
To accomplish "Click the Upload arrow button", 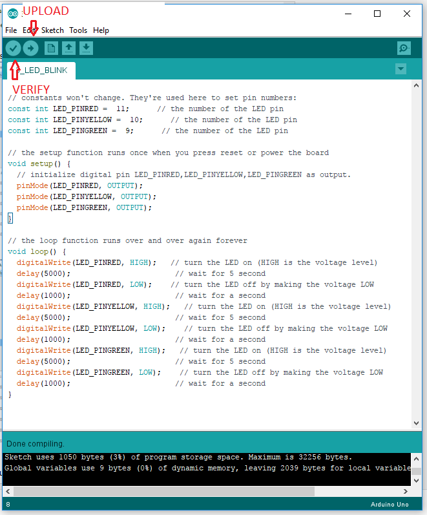I will click(30, 48).
